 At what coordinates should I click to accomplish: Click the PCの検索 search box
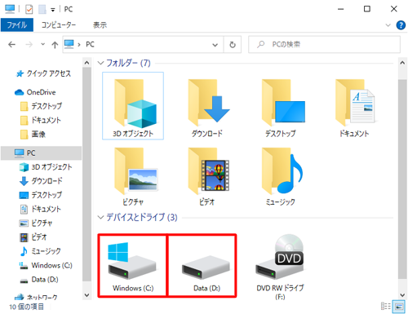pos(324,44)
